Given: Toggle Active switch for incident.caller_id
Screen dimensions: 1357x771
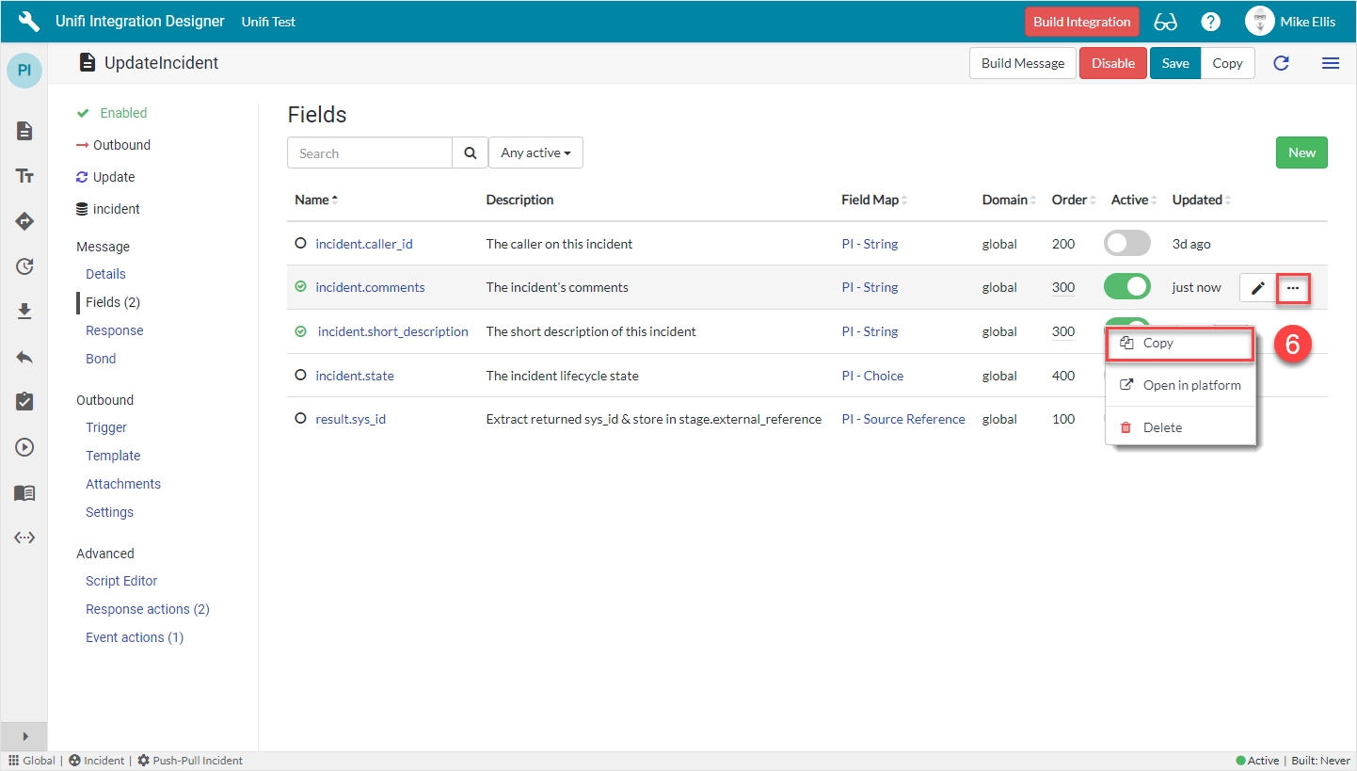Looking at the screenshot, I should 1126,244.
